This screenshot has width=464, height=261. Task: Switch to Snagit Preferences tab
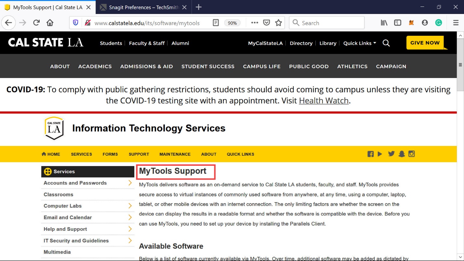click(x=143, y=7)
